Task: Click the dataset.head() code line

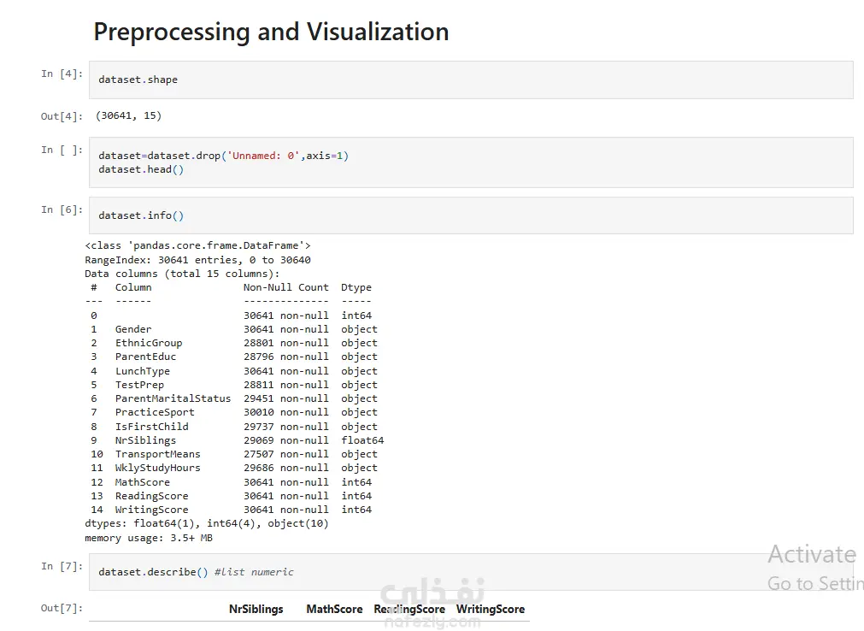Action: pyautogui.click(x=141, y=169)
